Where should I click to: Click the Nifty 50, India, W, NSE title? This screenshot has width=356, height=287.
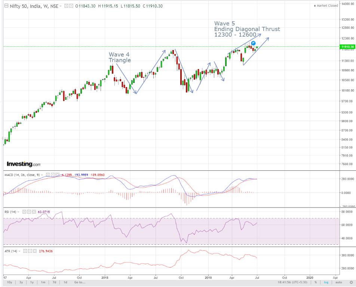pos(34,6)
